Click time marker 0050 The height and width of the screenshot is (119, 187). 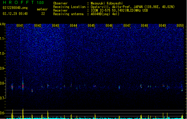(x=180, y=26)
